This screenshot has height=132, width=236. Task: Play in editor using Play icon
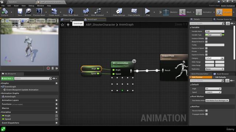coord(148,12)
